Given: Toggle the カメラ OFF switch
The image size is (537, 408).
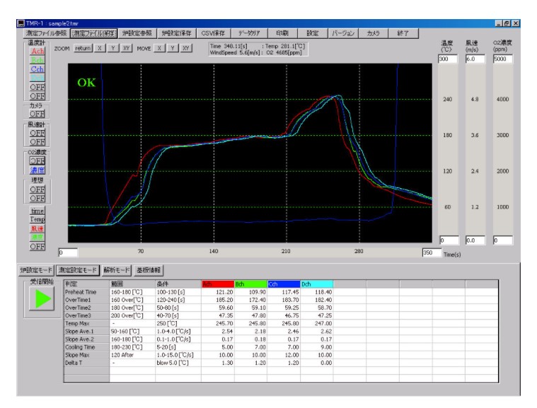Looking at the screenshot, I should [x=37, y=114].
